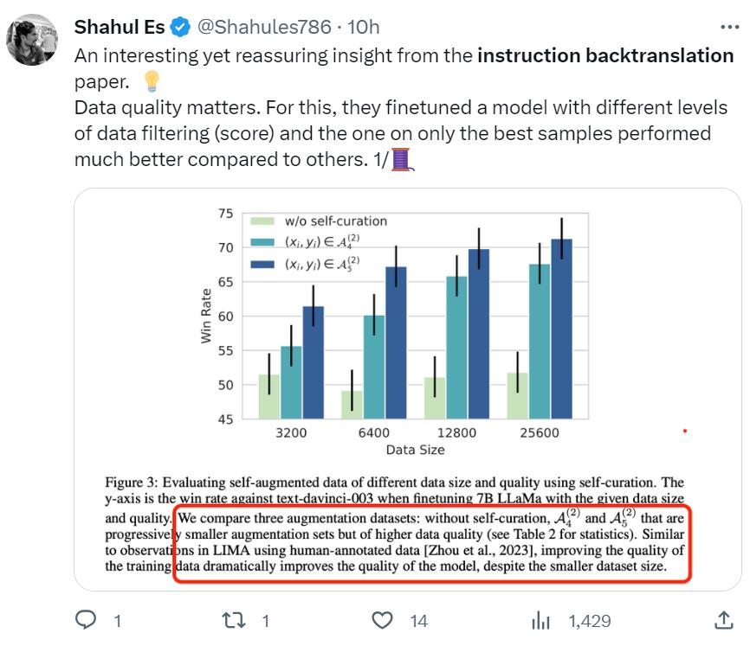Like the tweet with heart icon
This screenshot has width=750, height=646.
click(382, 620)
